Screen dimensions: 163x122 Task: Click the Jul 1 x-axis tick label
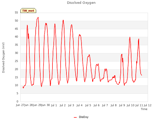54,105
